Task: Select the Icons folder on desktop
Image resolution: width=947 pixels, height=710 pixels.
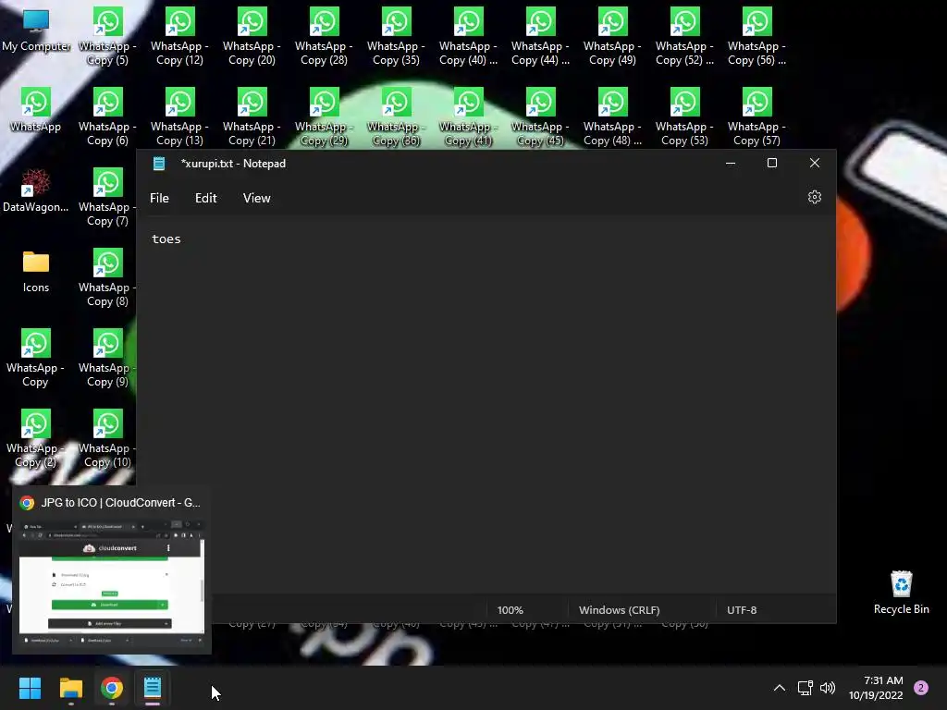Action: click(36, 271)
